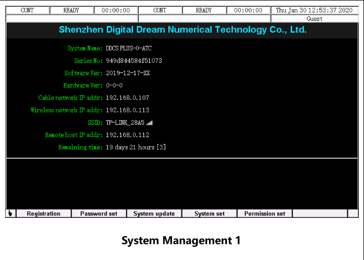Viewport: 364px width, 260px height.
Task: Open the Registration softkey
Action: pyautogui.click(x=44, y=213)
